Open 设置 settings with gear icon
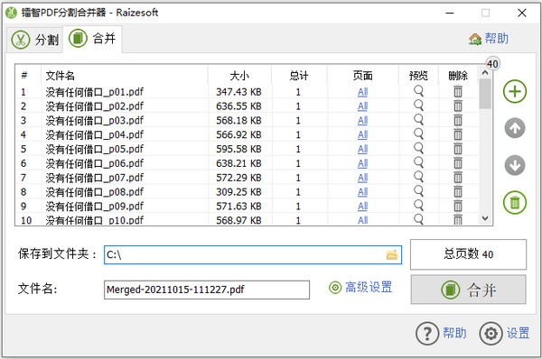The image size is (542, 359). (505, 334)
